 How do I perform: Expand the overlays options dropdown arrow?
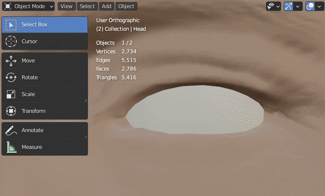[x=319, y=7]
